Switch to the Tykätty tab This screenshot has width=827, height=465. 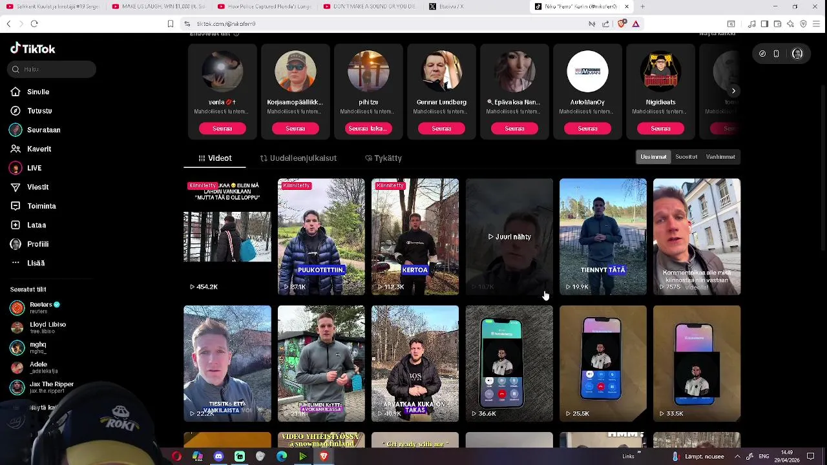[383, 158]
